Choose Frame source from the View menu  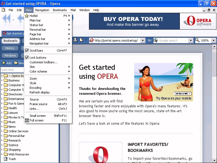point(48,104)
